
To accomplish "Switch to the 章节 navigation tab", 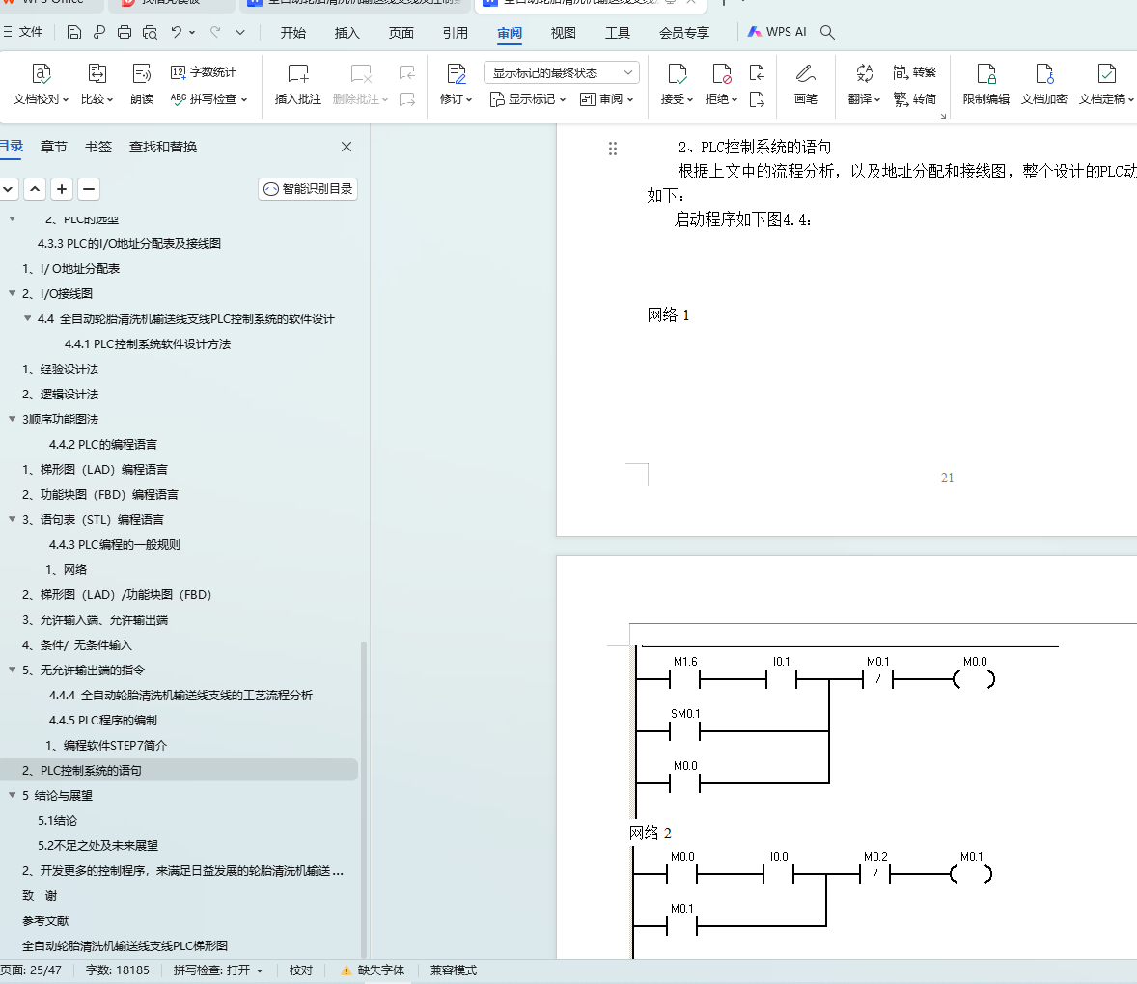I will tap(54, 147).
